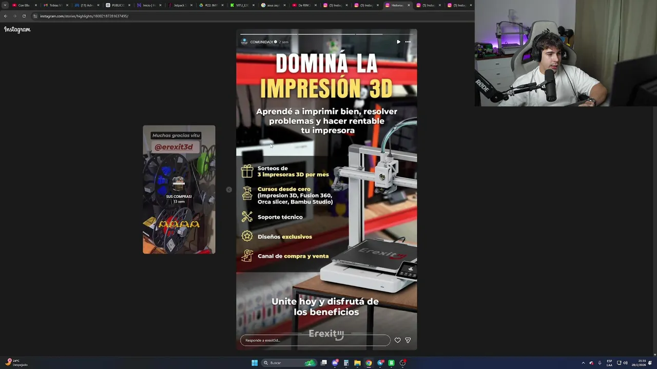Open the Windows Start menu
The image size is (657, 369).
[255, 363]
